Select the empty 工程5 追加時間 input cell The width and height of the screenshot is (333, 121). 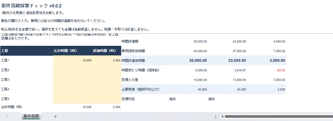[107, 99]
